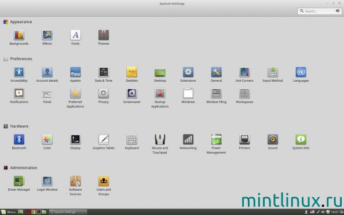Click the Search input field

pyautogui.click(x=320, y=11)
